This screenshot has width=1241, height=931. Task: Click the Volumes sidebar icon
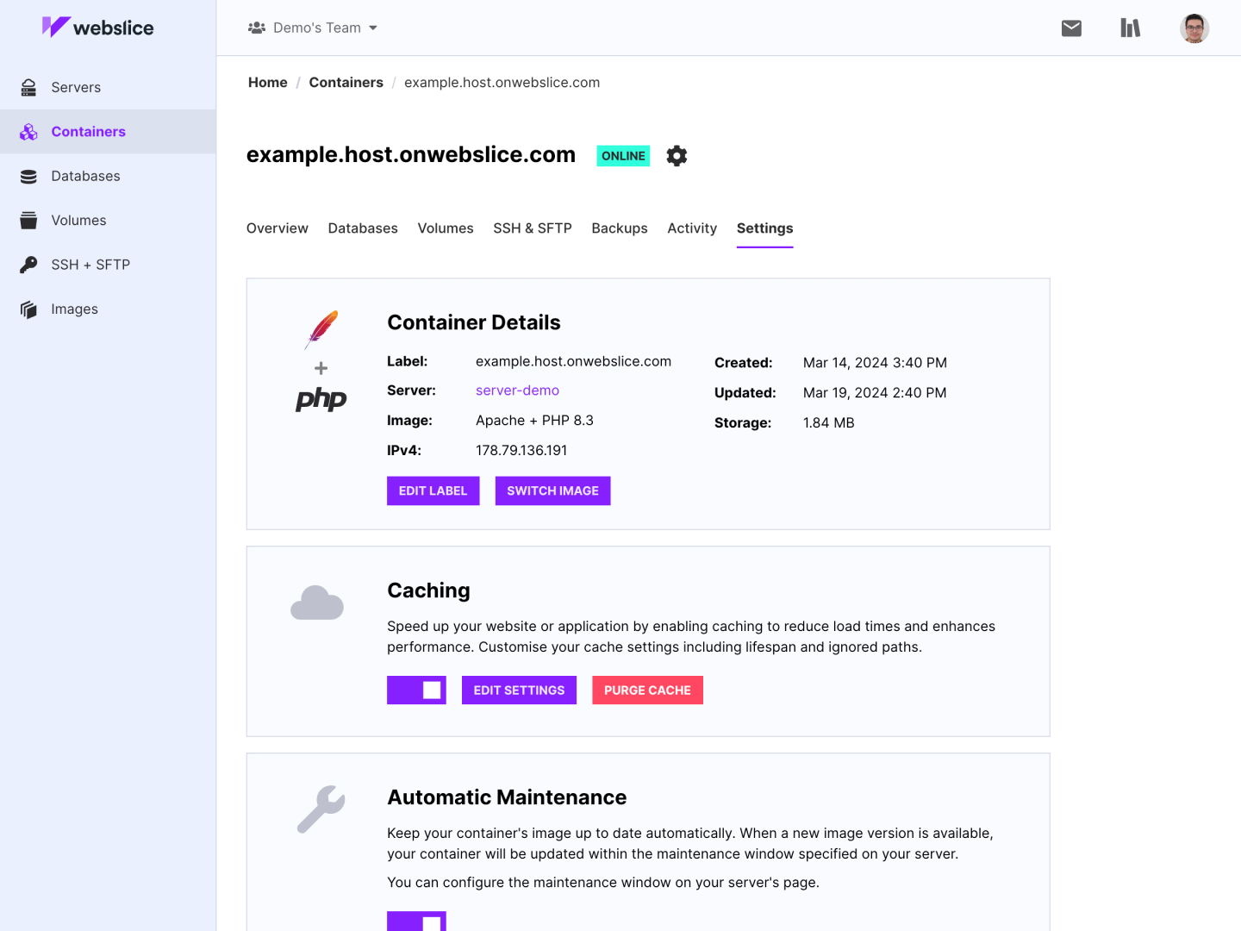[28, 220]
